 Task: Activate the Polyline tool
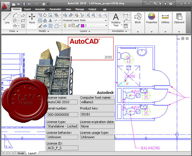[23, 15]
